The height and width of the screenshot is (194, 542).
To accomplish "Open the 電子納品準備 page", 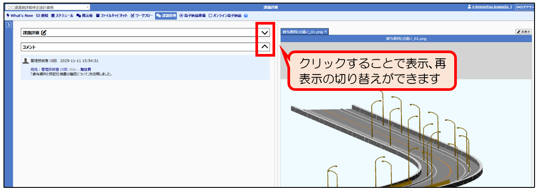I will tap(193, 15).
